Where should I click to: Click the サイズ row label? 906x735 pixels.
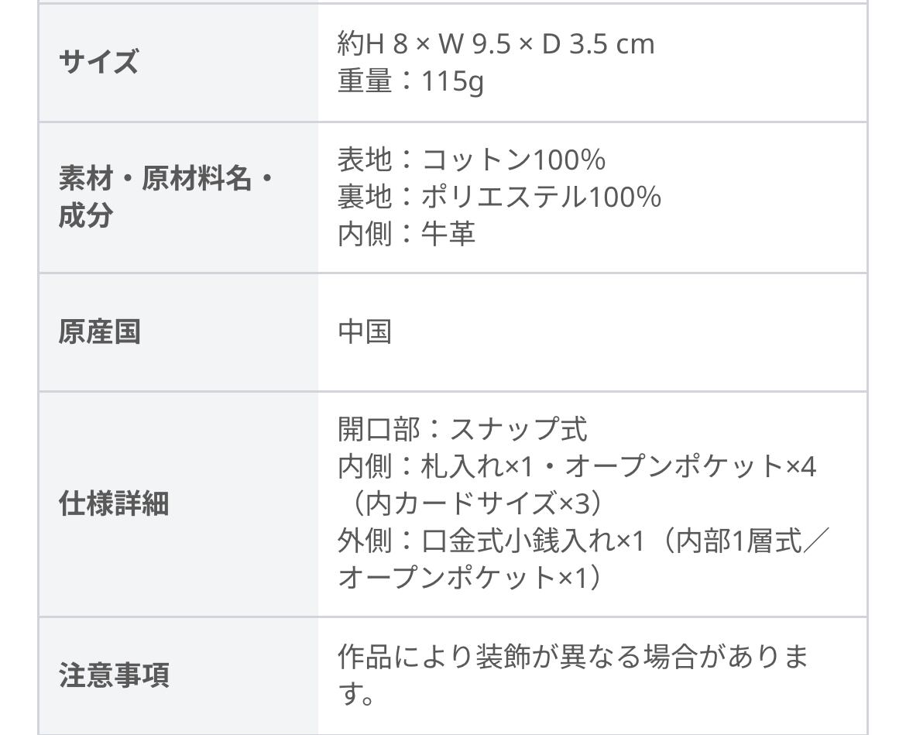point(98,61)
